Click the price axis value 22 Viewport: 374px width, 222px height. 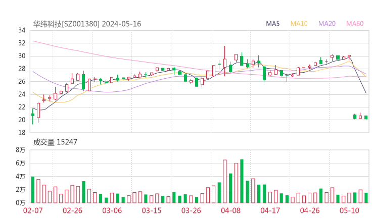[22, 107]
